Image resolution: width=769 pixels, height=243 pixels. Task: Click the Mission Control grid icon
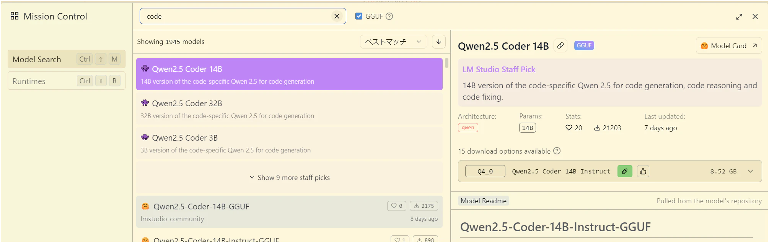coord(15,16)
